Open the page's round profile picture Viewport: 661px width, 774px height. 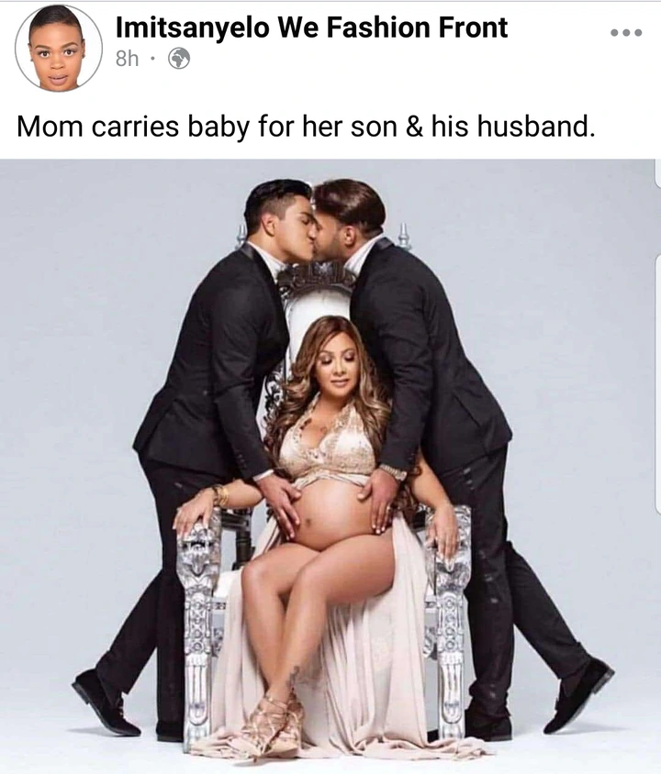pos(58,49)
